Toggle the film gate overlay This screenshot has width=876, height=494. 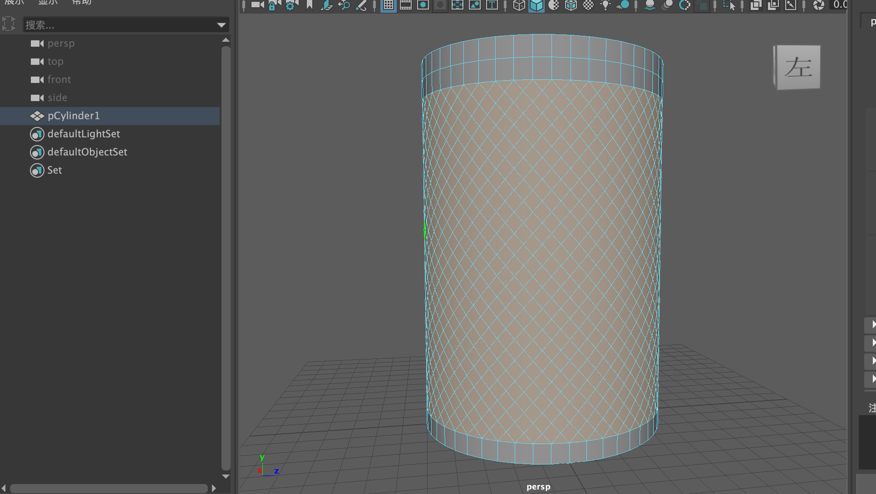coord(406,5)
